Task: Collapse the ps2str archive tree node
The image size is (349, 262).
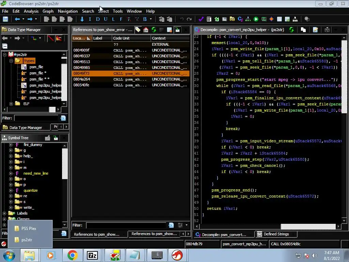Action: (4, 54)
